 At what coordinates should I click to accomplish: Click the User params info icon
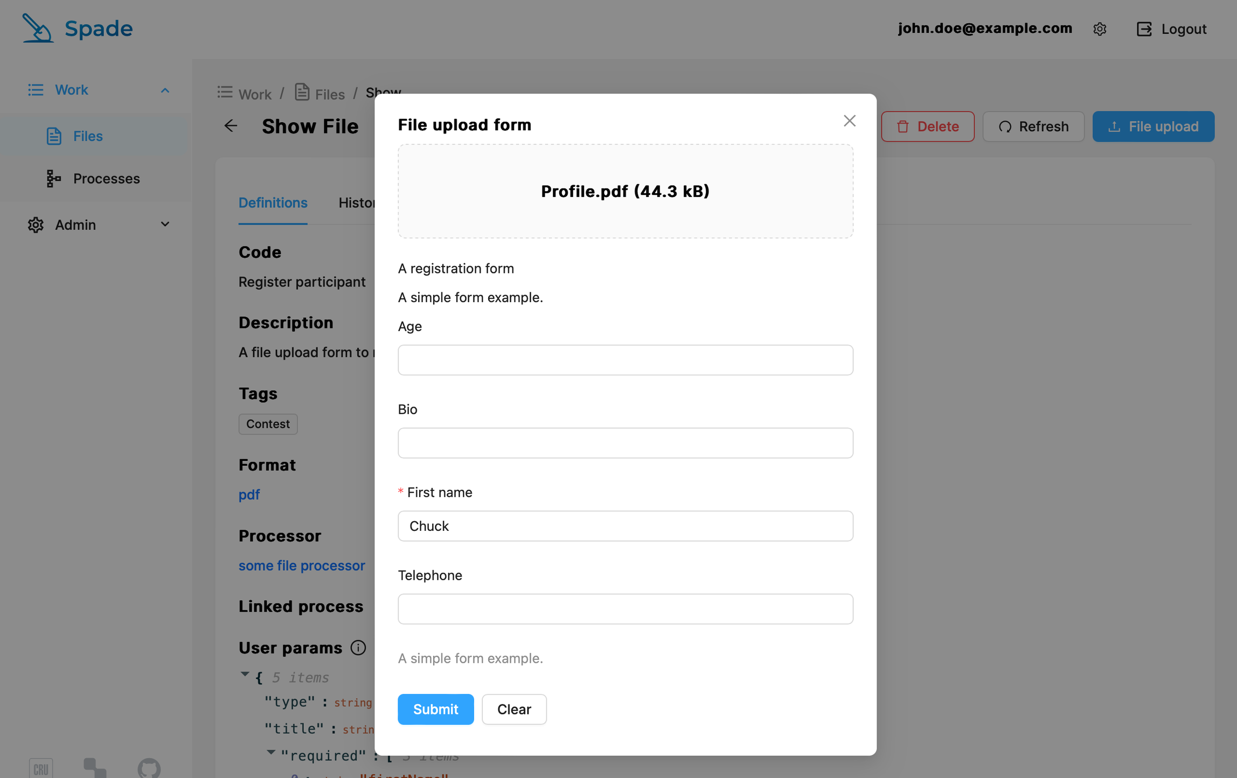[x=358, y=648]
